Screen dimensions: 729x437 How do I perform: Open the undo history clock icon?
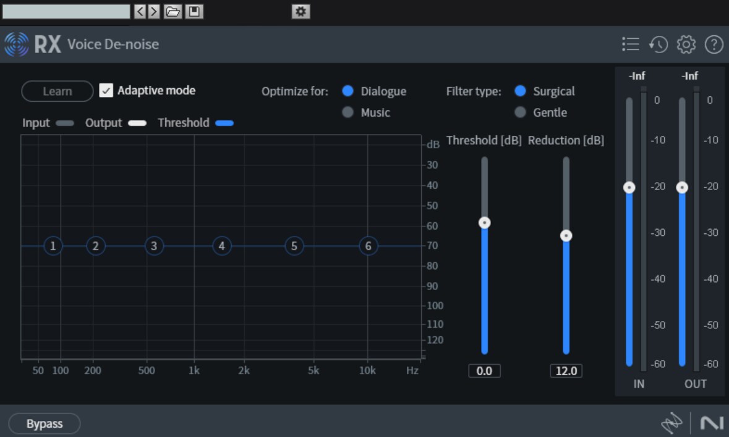[659, 44]
